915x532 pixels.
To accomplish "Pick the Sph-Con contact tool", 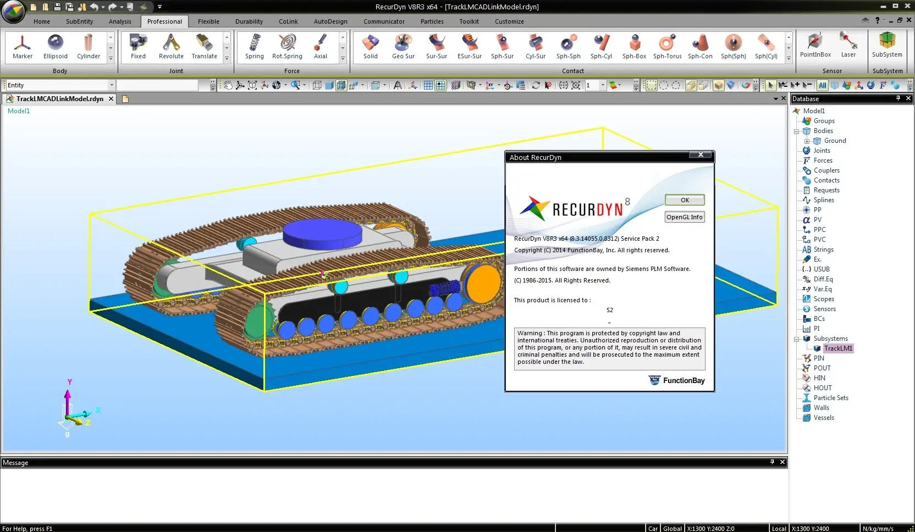I will pos(700,47).
